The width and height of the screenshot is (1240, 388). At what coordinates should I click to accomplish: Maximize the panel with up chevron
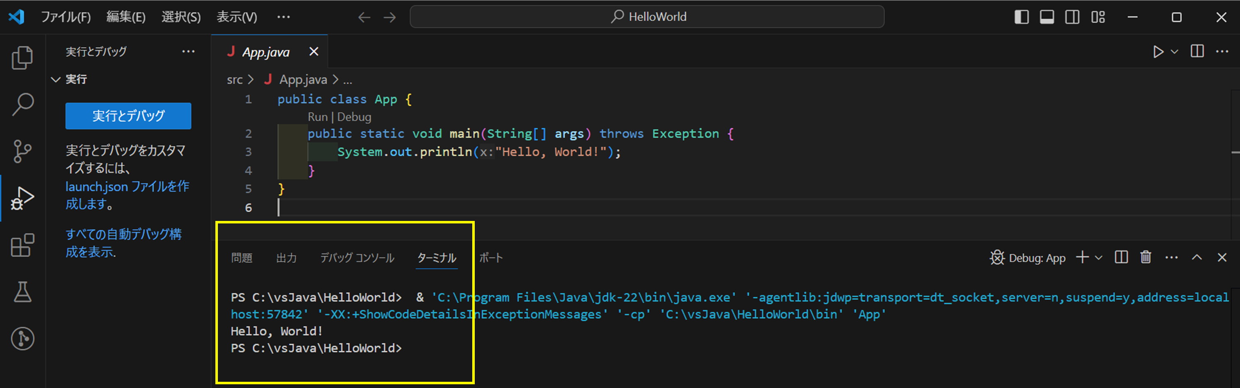pos(1197,257)
